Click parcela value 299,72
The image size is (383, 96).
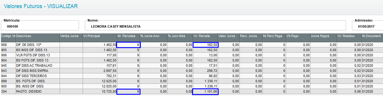pos(205,71)
